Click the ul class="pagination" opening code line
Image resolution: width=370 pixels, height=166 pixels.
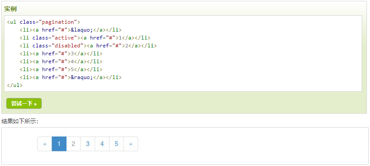tap(44, 22)
